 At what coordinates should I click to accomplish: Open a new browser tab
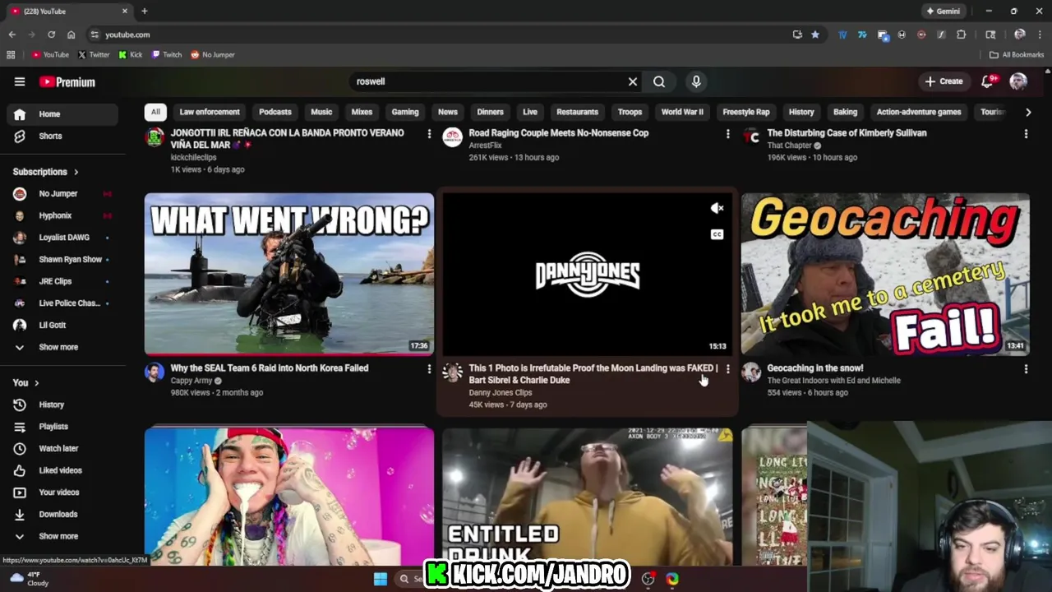click(x=145, y=12)
